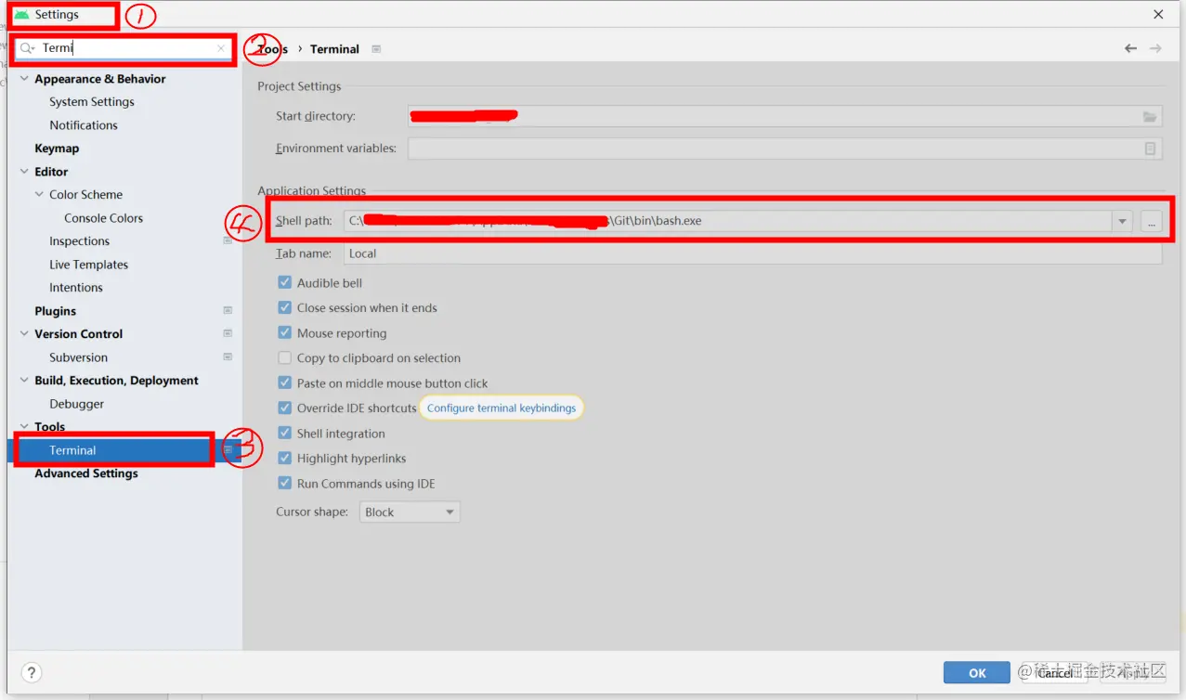The height and width of the screenshot is (700, 1186).
Task: Toggle Paste on middle mouse button click
Action: (285, 382)
